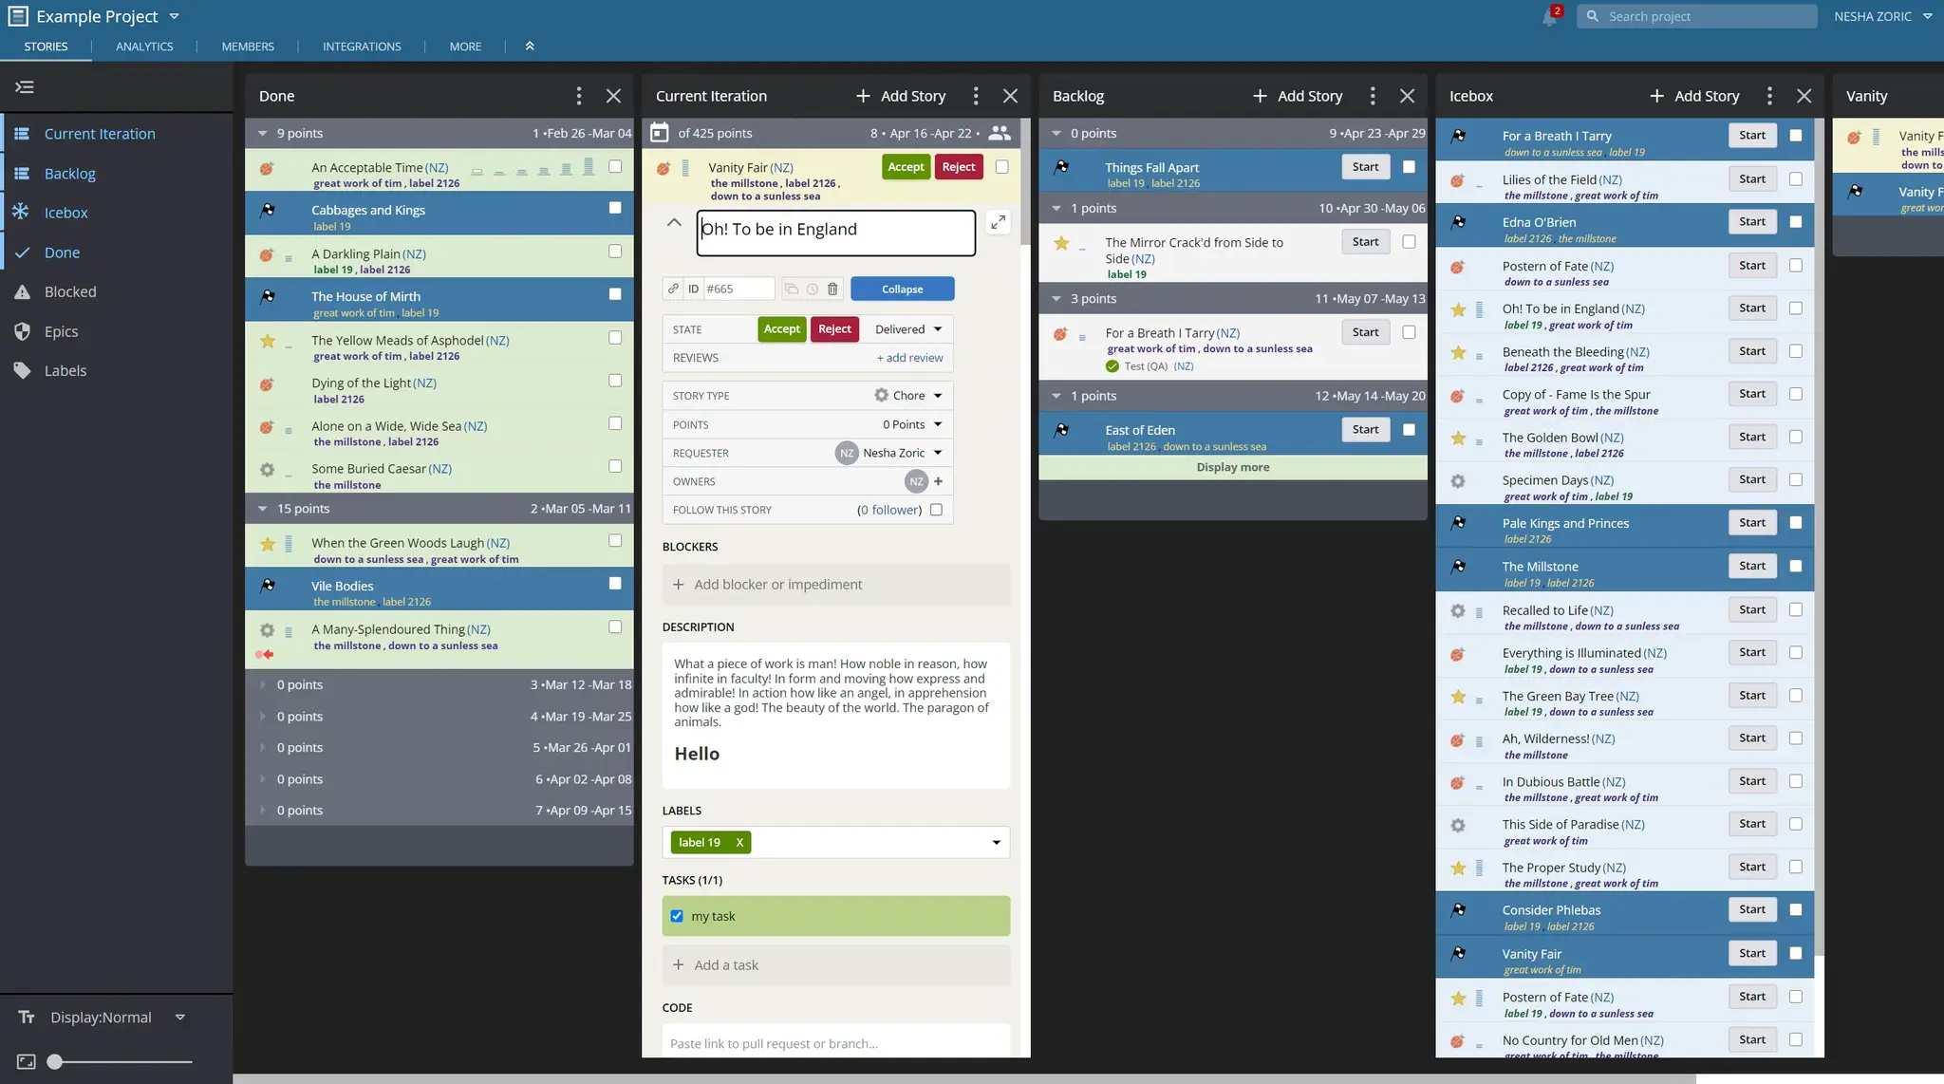Enable Follow This Story

(936, 510)
